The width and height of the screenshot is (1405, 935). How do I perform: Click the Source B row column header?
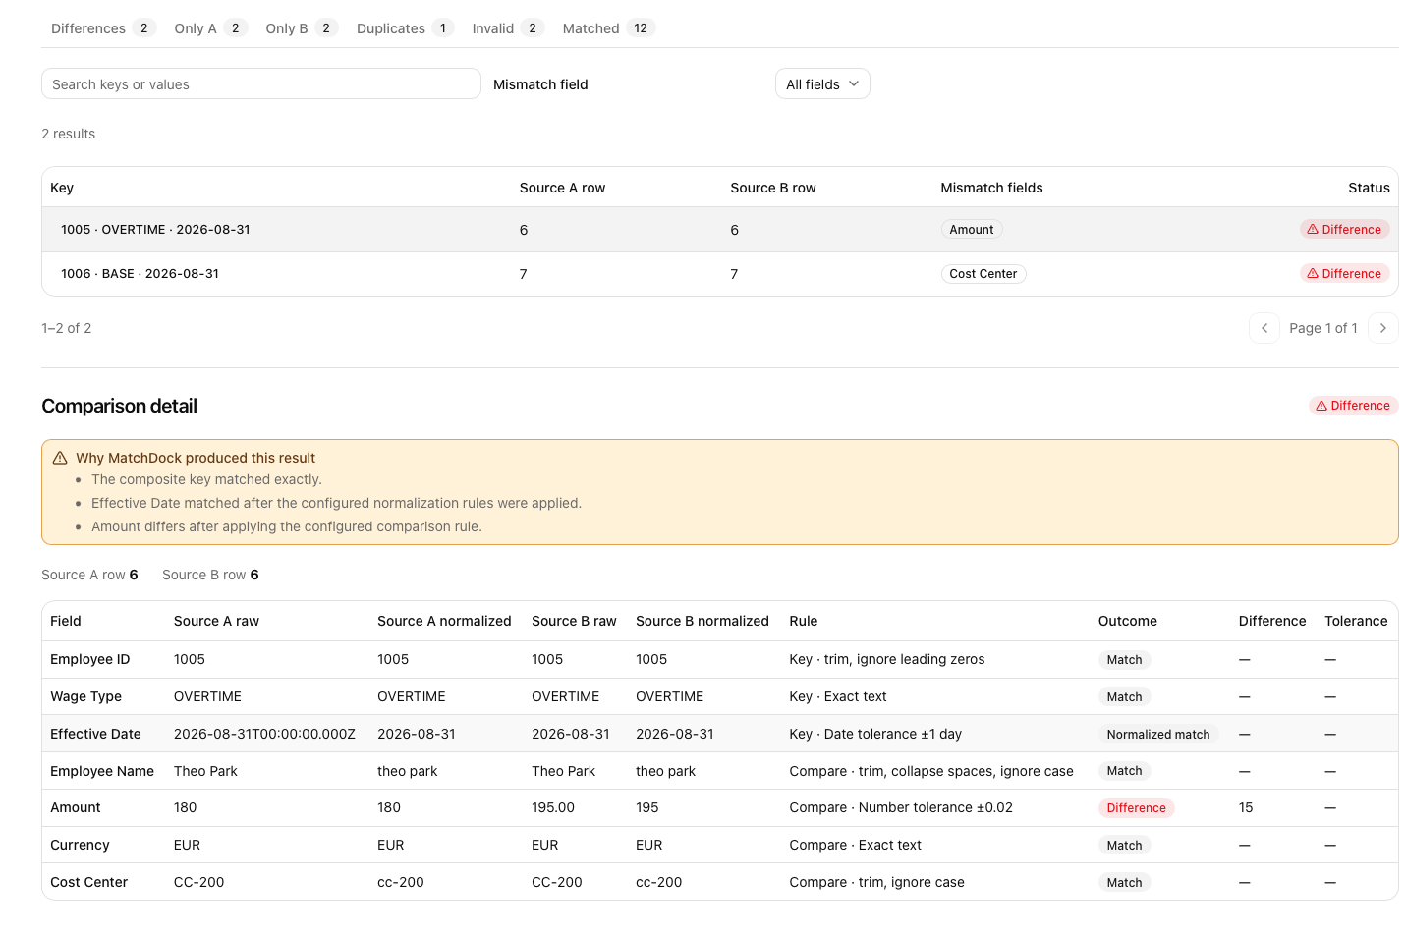(773, 188)
